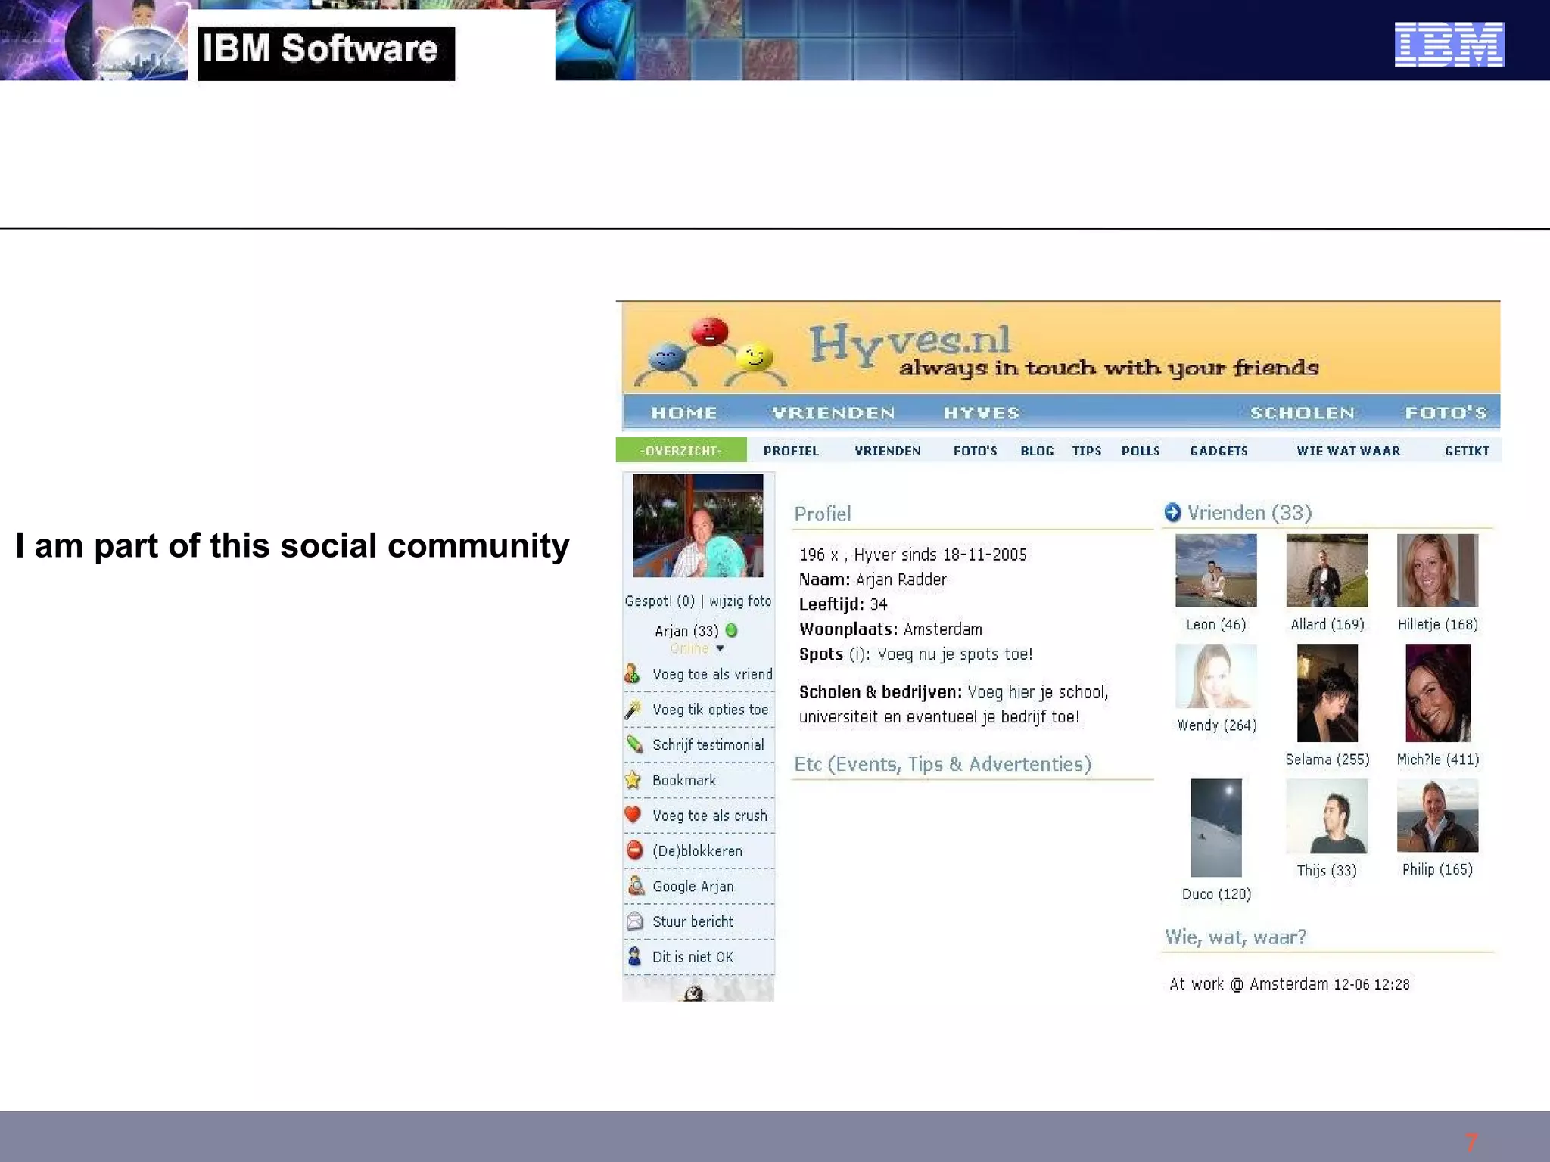Click the Wie, wat, waar? heading

(x=1235, y=937)
